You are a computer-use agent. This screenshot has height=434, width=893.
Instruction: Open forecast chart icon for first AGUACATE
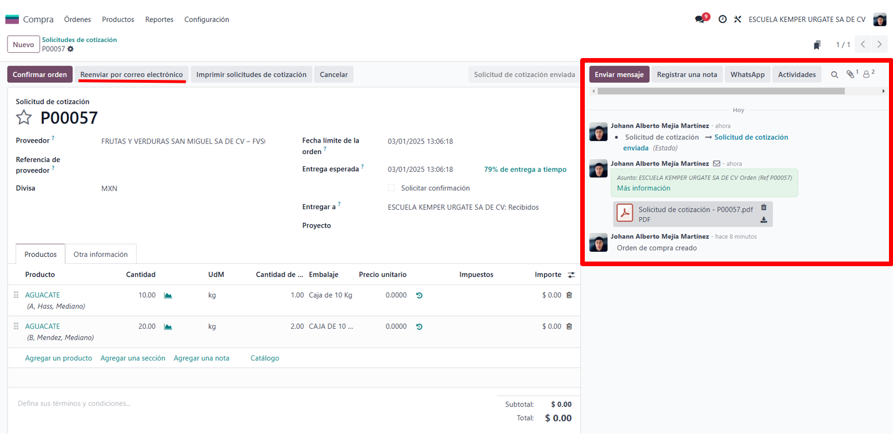(x=168, y=295)
